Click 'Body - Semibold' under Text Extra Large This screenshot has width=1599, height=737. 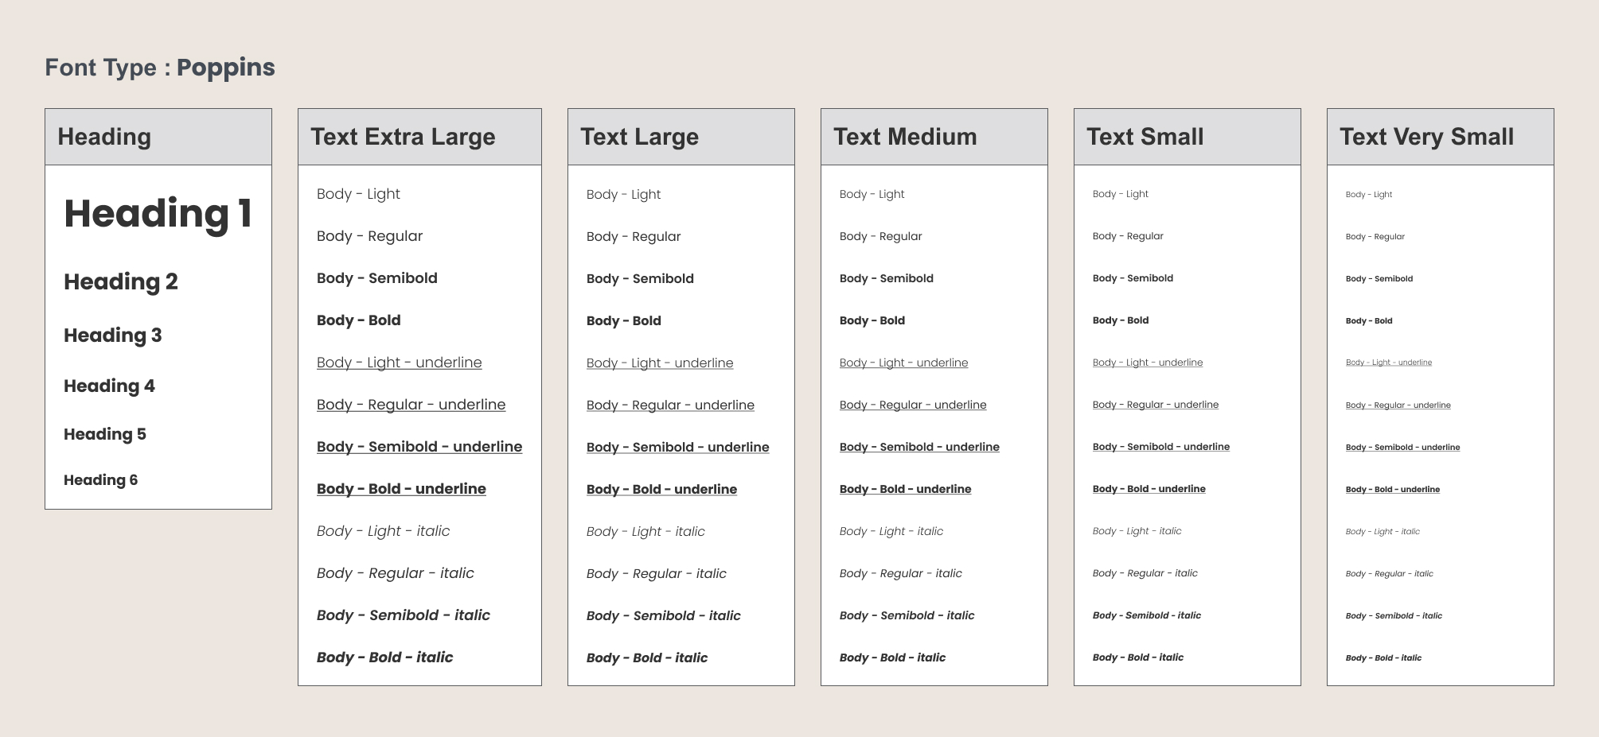click(377, 278)
